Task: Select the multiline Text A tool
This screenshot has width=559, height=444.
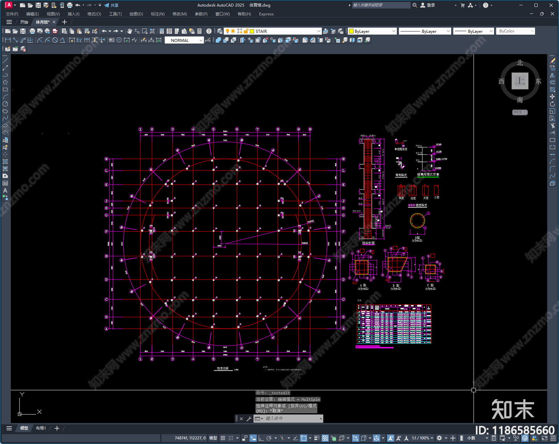Action: [x=5, y=191]
